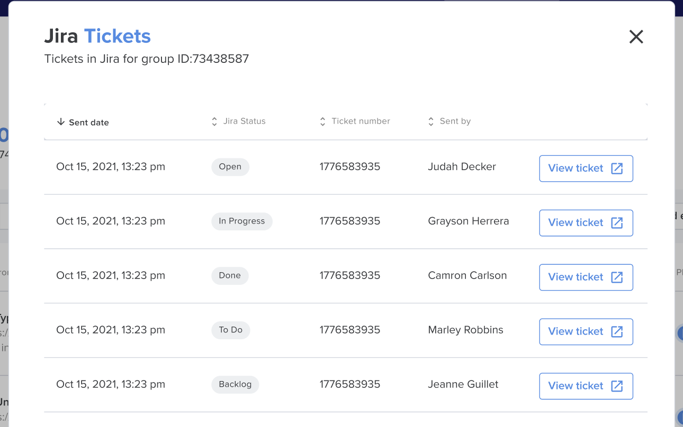Click the Done status badge
The height and width of the screenshot is (427, 683).
click(230, 275)
